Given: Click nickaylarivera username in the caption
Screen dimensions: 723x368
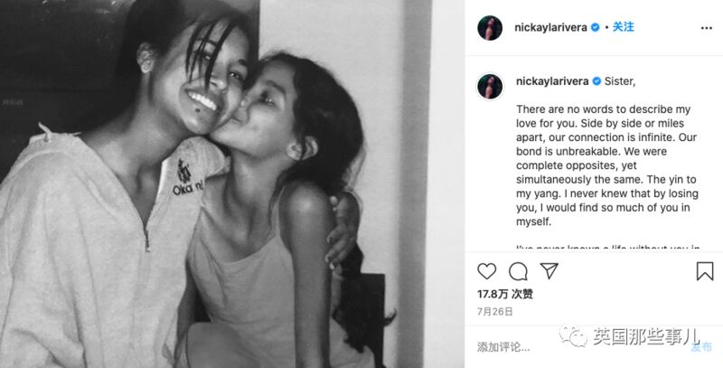Looking at the screenshot, I should (x=552, y=81).
